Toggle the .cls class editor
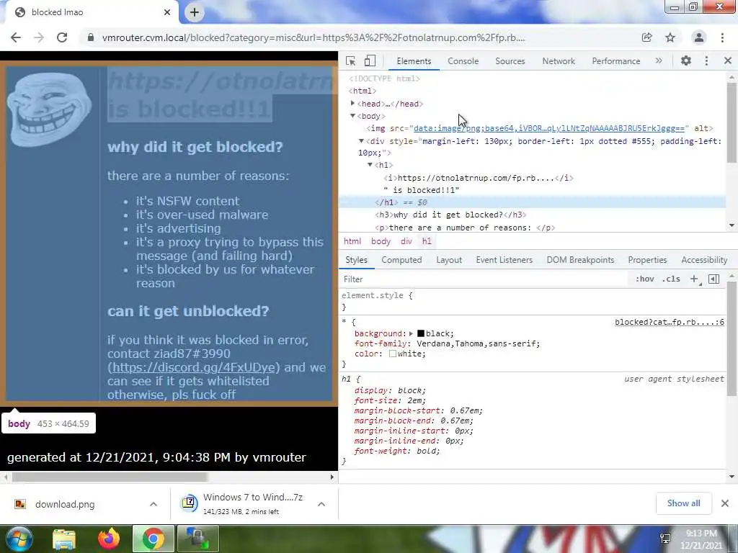Image resolution: width=738 pixels, height=553 pixels. [x=671, y=279]
